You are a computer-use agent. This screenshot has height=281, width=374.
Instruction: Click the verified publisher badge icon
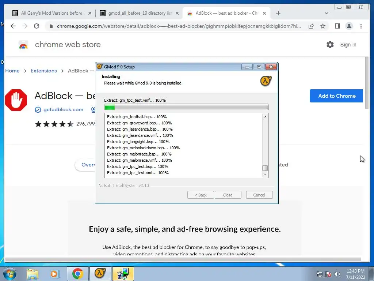38,110
